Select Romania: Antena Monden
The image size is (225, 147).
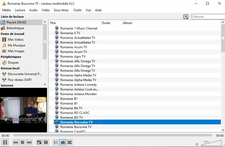78,94
